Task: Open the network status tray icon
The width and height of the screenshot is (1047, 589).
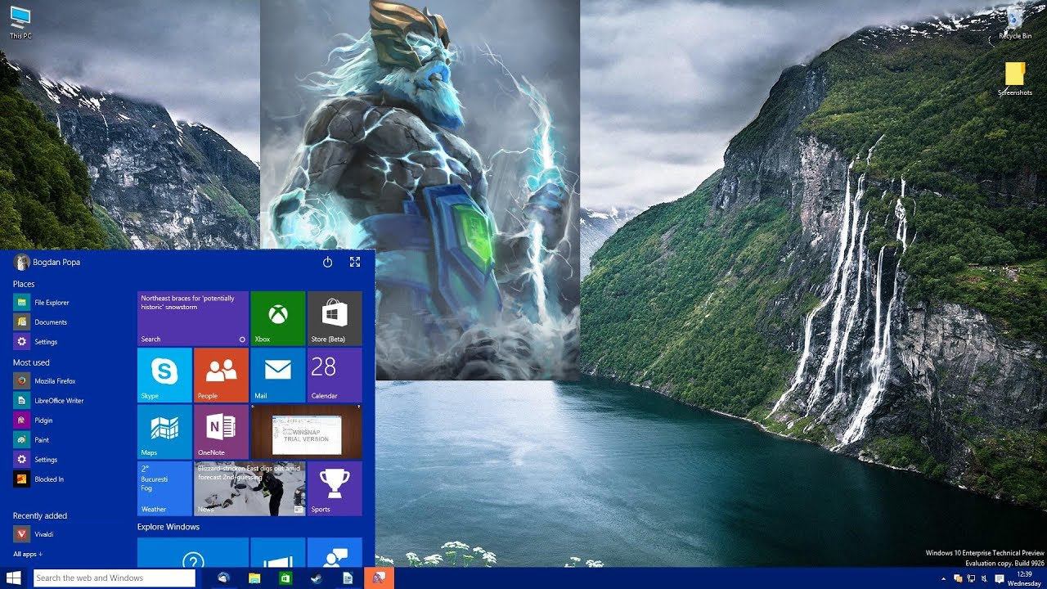Action: pos(971,578)
